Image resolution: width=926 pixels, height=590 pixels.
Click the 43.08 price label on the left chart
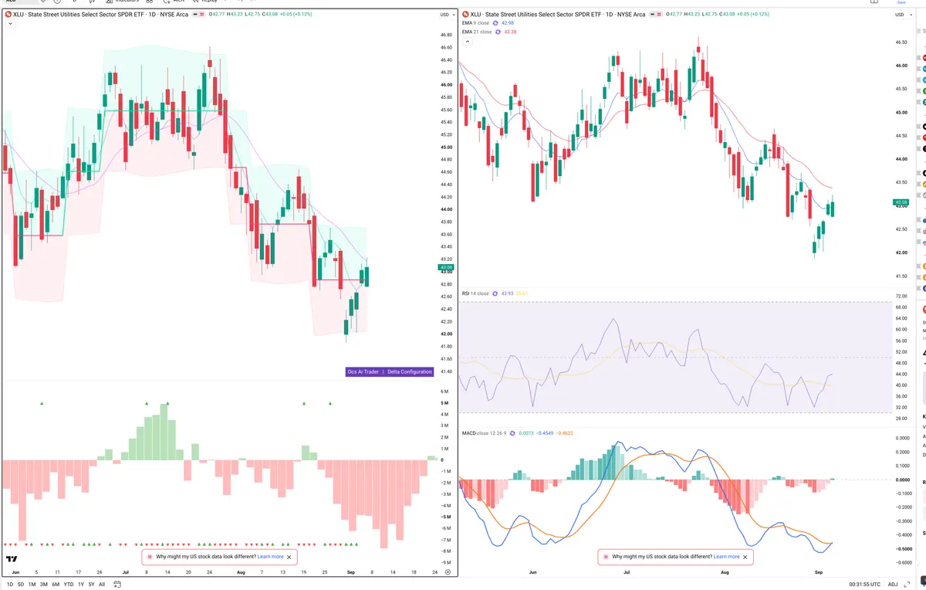446,268
